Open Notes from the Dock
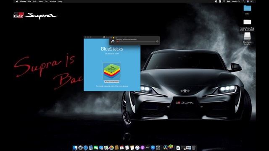Image resolution: width=269 pixels, height=151 pixels. coord(132,148)
